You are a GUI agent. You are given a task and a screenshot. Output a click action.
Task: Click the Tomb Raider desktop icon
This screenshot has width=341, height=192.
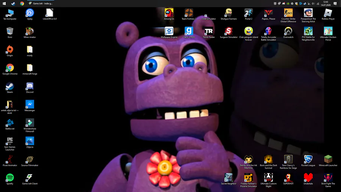click(209, 33)
